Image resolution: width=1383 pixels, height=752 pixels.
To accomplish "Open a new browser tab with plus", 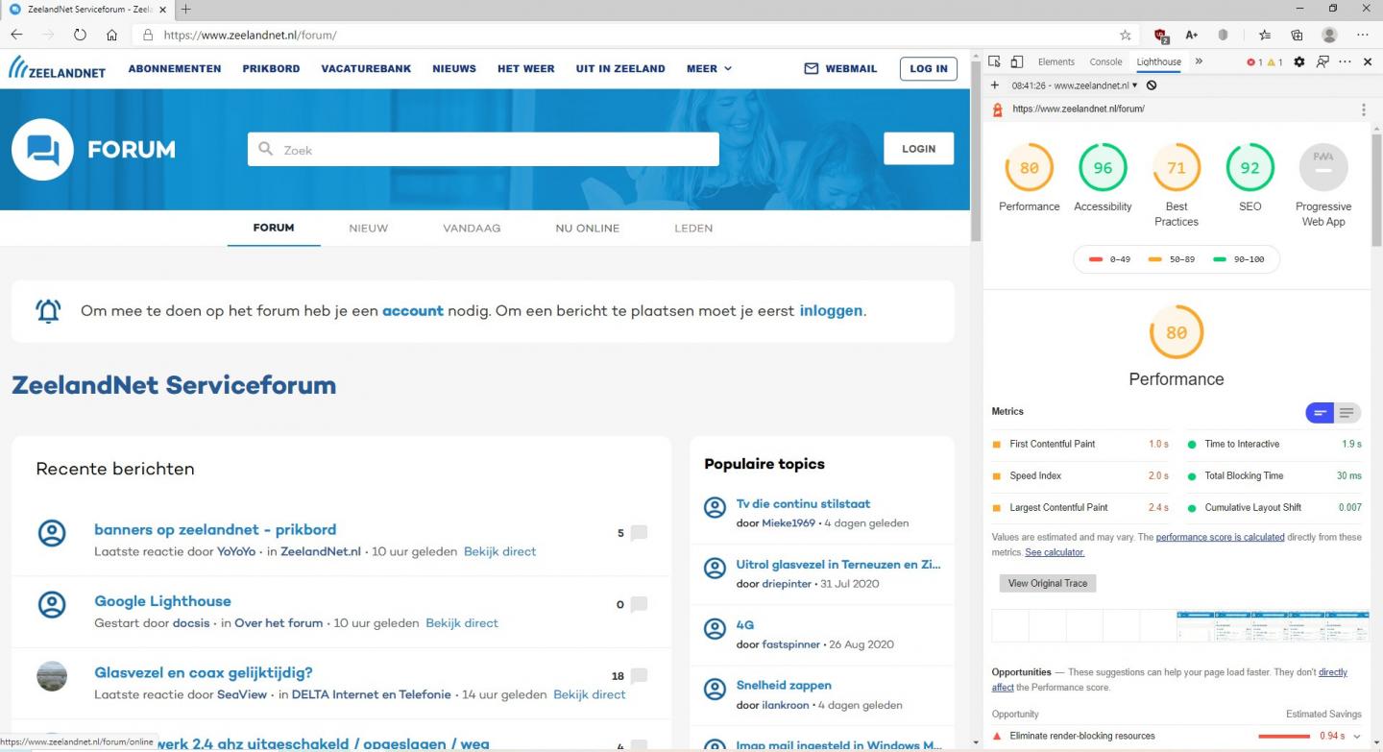I will (x=186, y=9).
